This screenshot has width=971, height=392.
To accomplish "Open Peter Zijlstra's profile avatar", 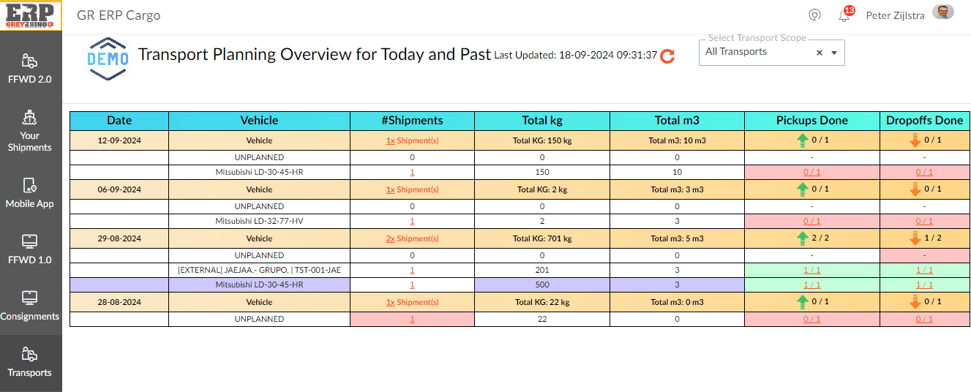I will (x=943, y=12).
